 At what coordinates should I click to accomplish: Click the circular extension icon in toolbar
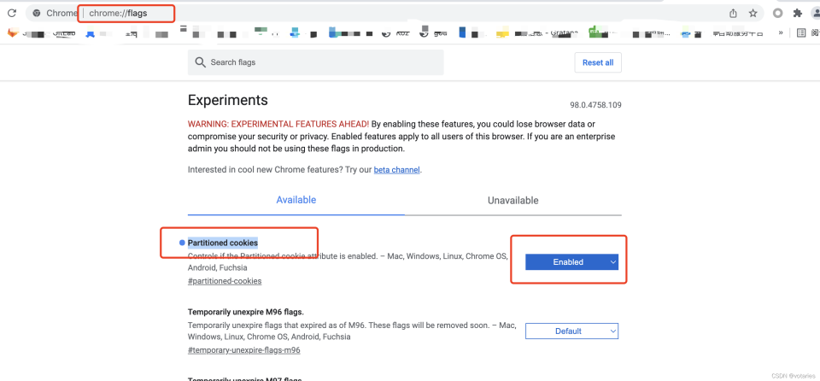777,14
